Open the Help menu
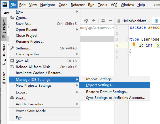 point(141,5)
